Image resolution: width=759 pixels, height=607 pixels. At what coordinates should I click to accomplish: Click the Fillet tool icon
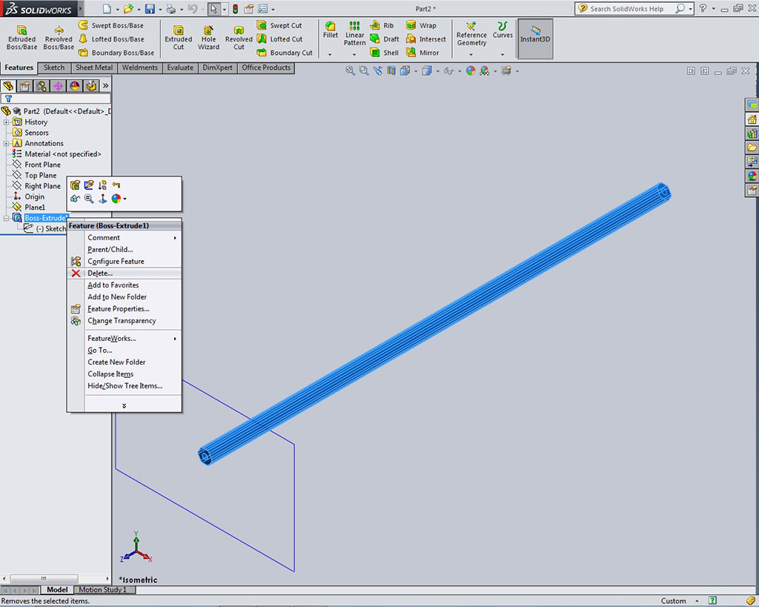pos(331,30)
